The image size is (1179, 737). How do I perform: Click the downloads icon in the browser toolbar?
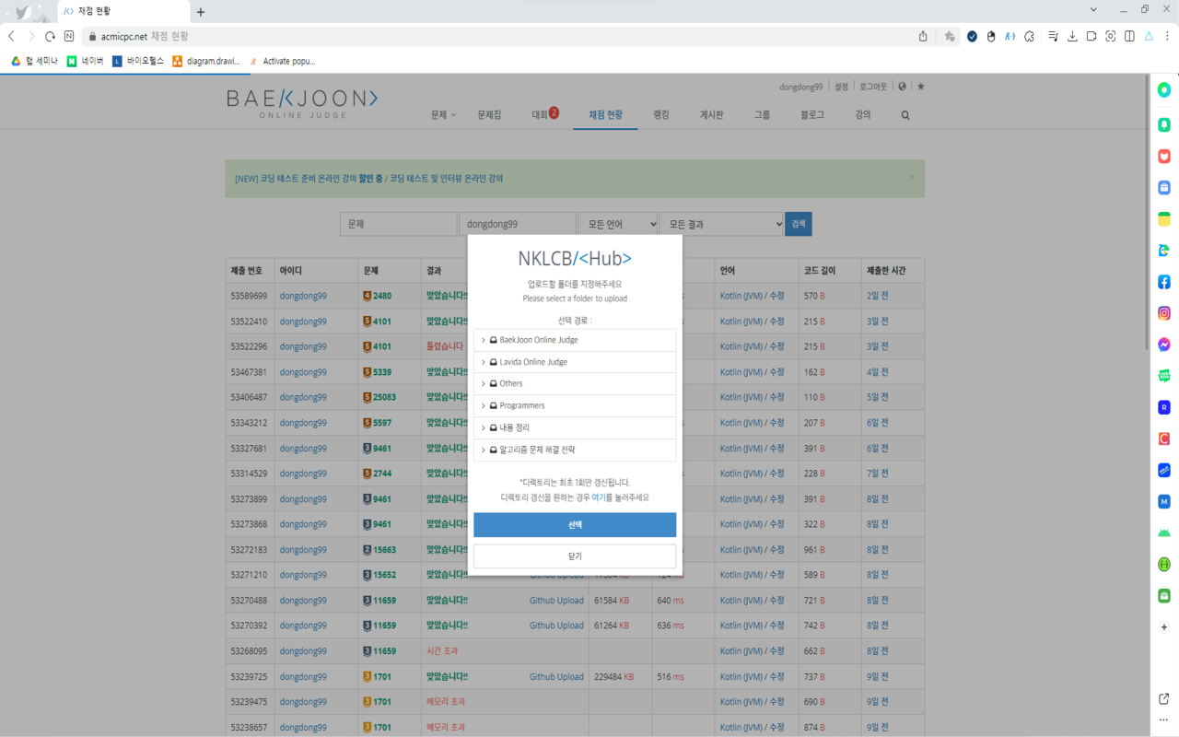pos(1071,36)
